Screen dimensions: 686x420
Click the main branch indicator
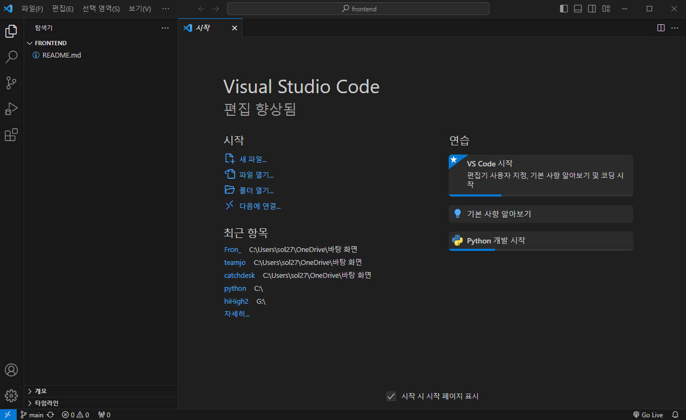pos(32,415)
